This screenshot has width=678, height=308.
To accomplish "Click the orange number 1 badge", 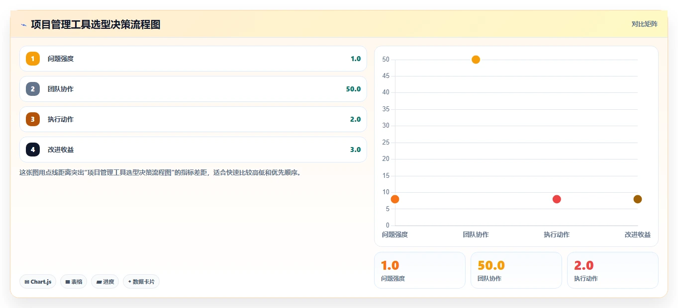I will pyautogui.click(x=33, y=59).
